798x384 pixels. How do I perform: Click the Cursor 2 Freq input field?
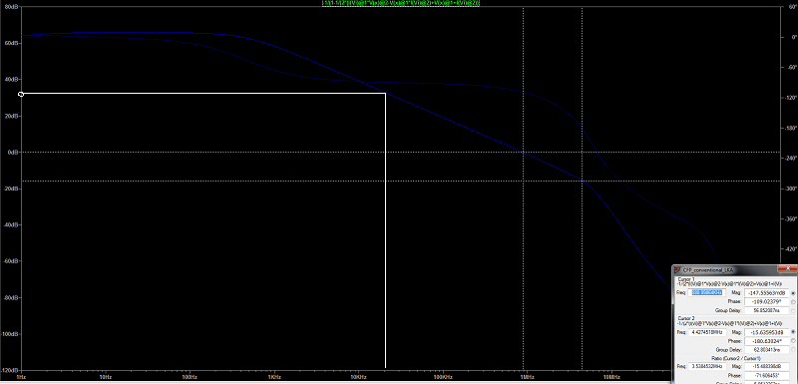pos(707,332)
